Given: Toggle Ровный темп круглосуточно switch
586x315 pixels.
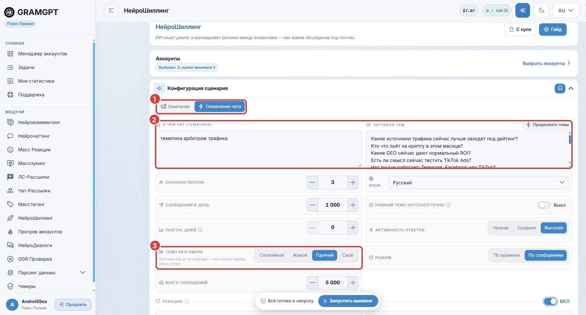Looking at the screenshot, I should [544, 205].
